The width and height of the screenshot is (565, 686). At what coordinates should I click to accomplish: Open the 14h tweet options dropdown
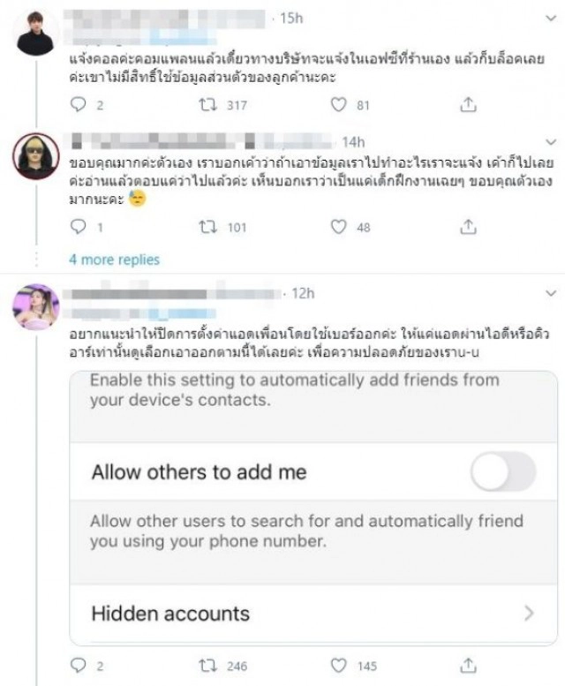pyautogui.click(x=550, y=140)
